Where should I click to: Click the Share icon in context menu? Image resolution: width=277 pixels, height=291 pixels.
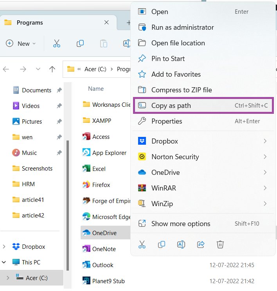[x=201, y=244]
